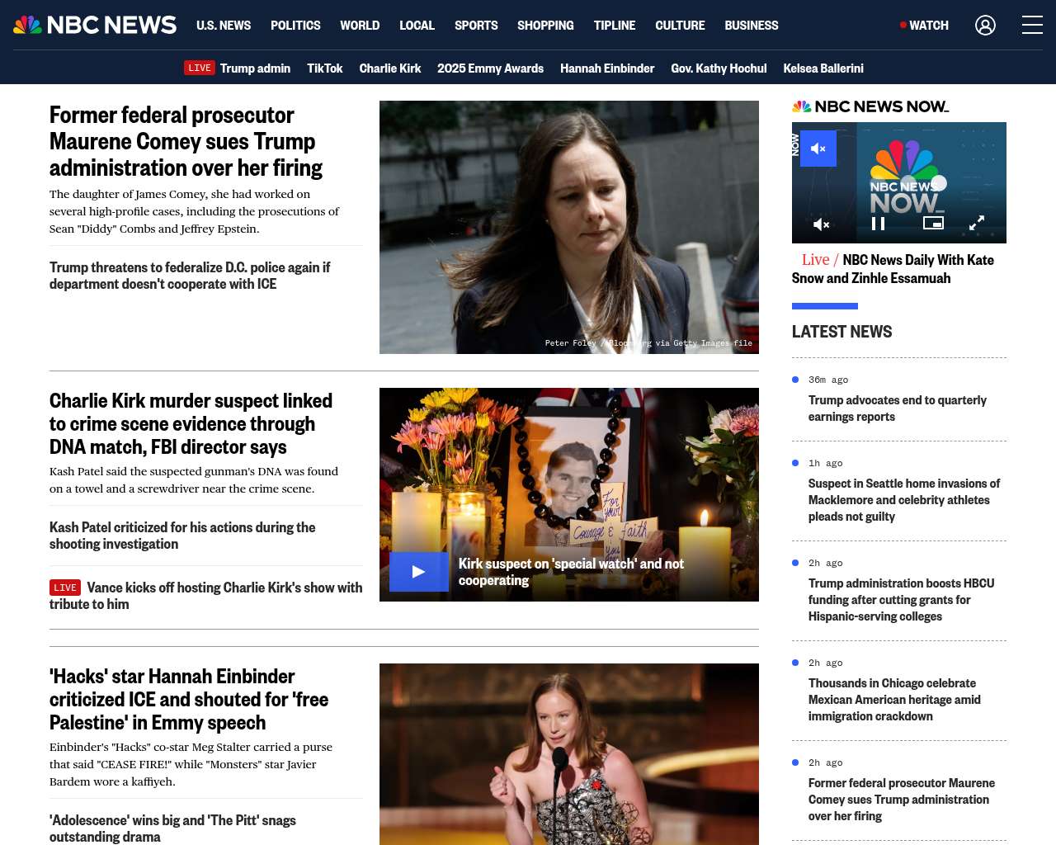The width and height of the screenshot is (1056, 845).
Task: Read Charlie Kirk DNA match headline
Action: click(x=191, y=423)
